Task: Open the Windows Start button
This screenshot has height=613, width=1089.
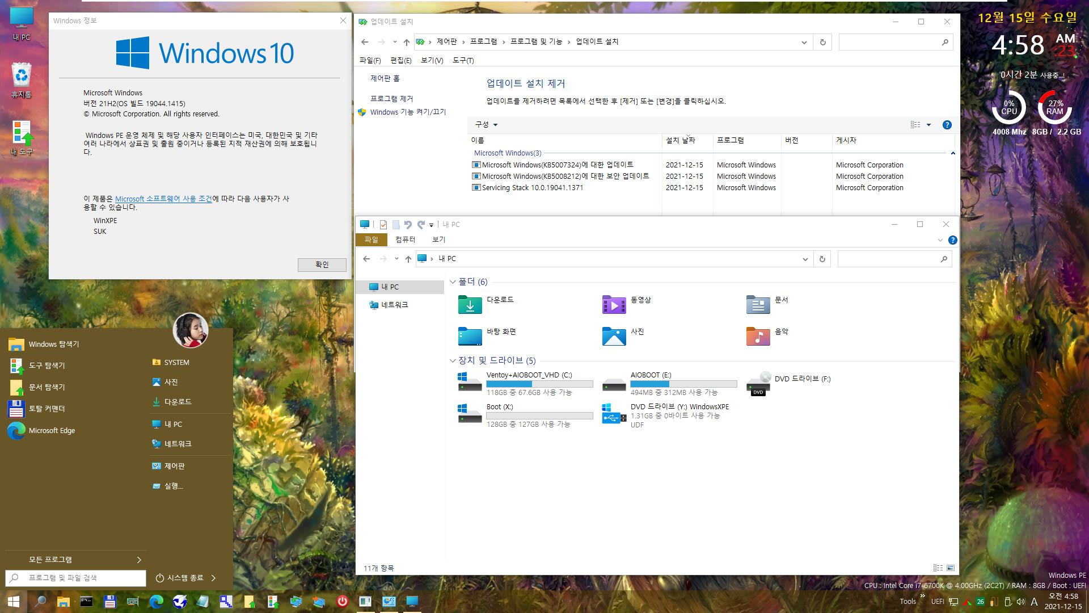Action: point(13,602)
